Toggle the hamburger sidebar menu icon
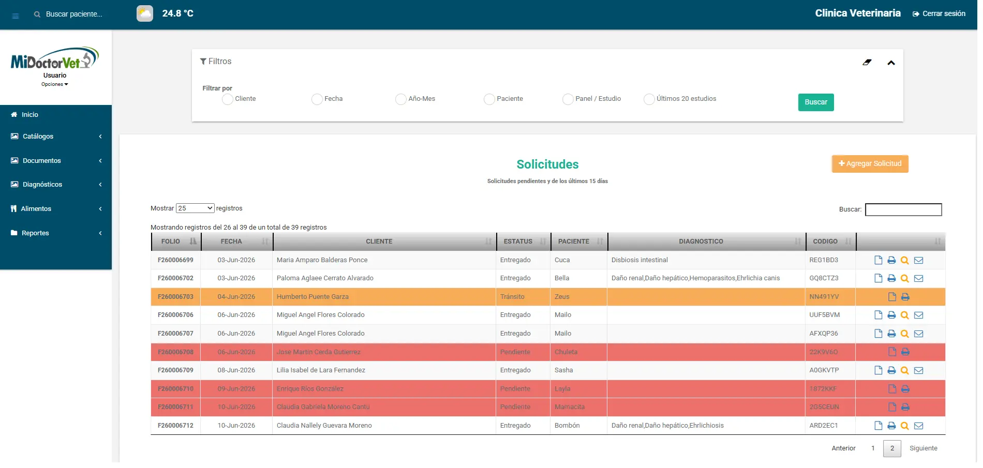Viewport: 983px width, 468px height. tap(16, 16)
